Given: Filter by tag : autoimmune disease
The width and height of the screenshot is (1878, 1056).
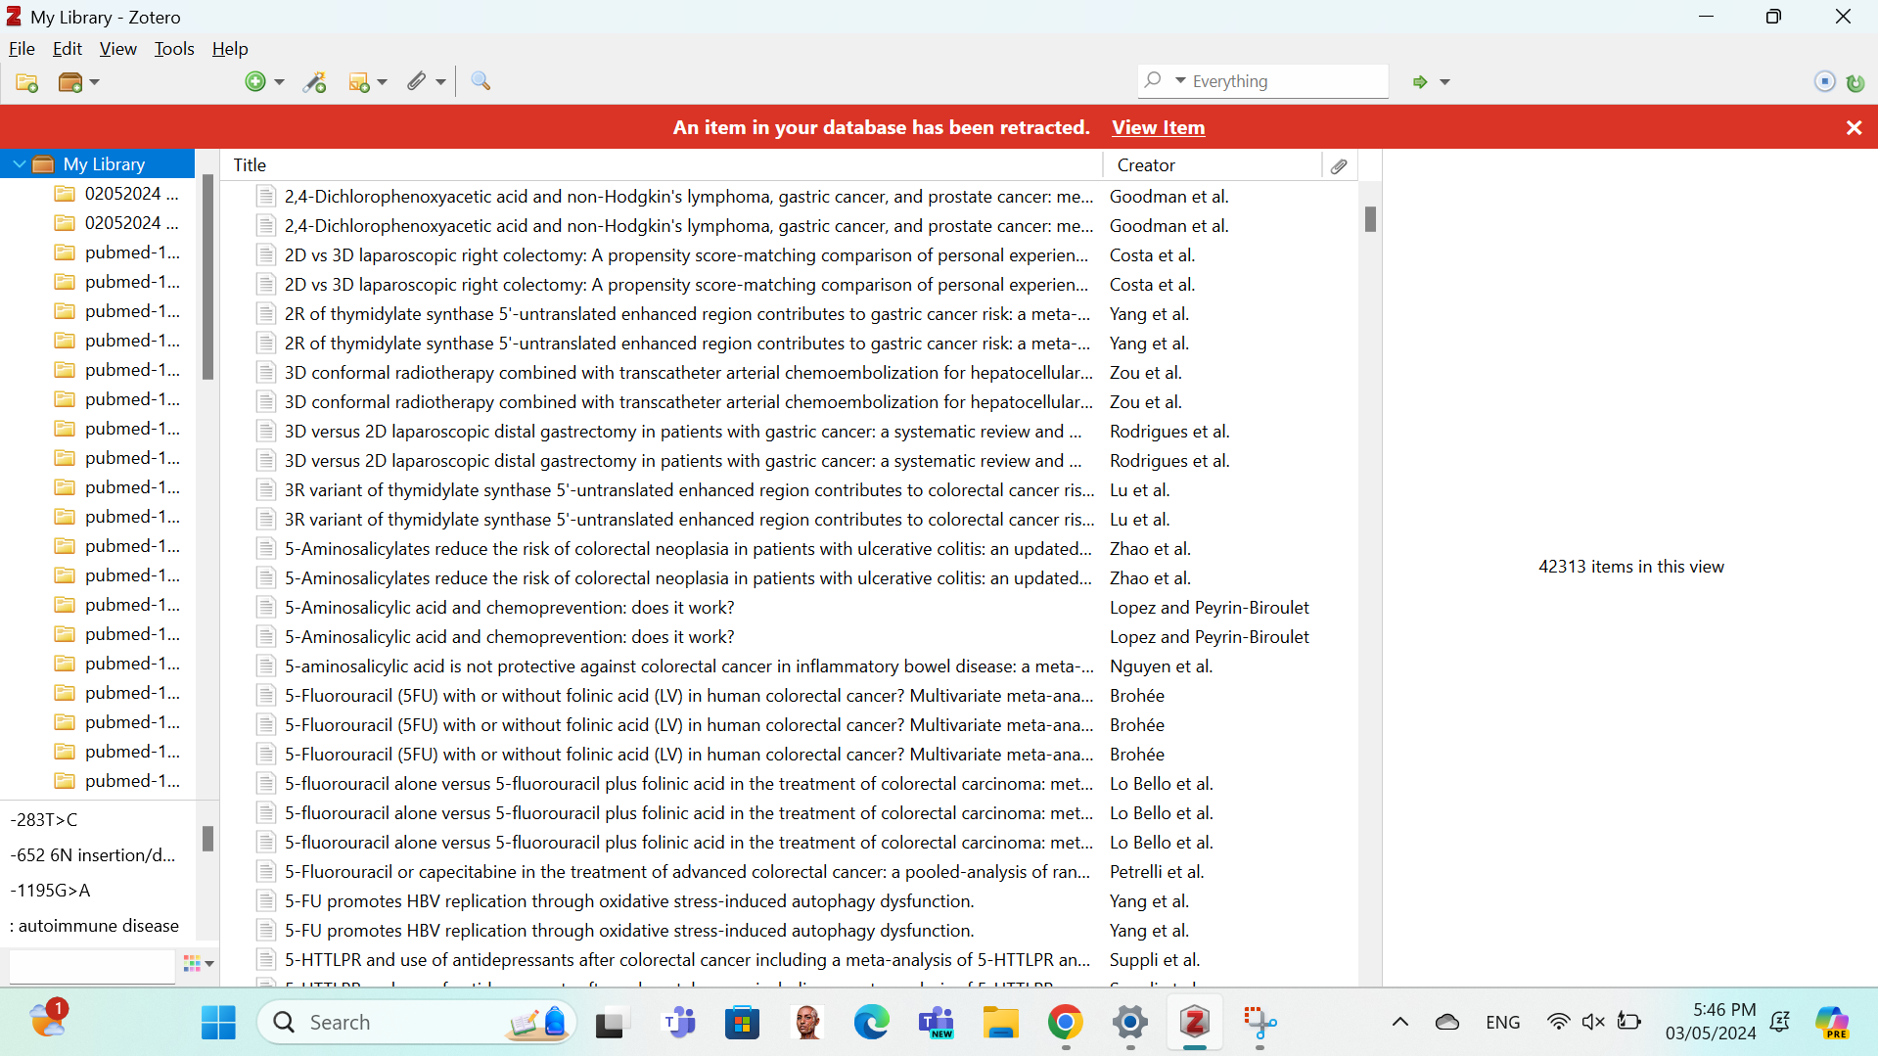Looking at the screenshot, I should click(95, 926).
